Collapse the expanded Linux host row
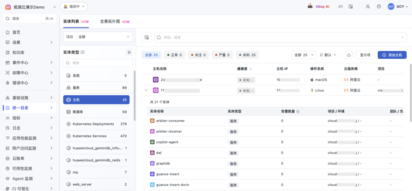This screenshot has height=191, width=412. 146,90
